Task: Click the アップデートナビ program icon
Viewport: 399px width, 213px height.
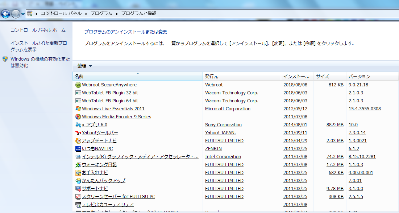Action: click(x=78, y=141)
